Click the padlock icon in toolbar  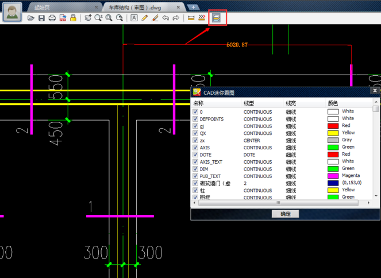(x=73, y=18)
